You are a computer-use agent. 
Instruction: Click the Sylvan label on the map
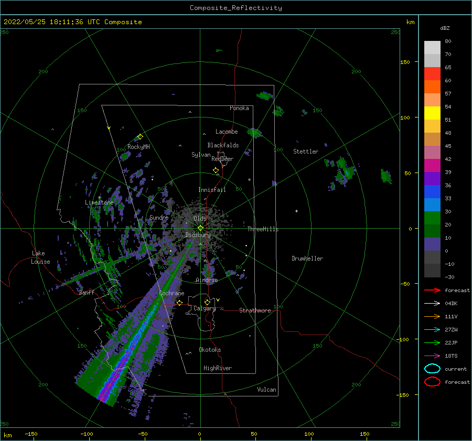201,155
